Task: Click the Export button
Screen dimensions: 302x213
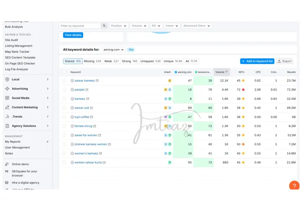Action: [285, 61]
